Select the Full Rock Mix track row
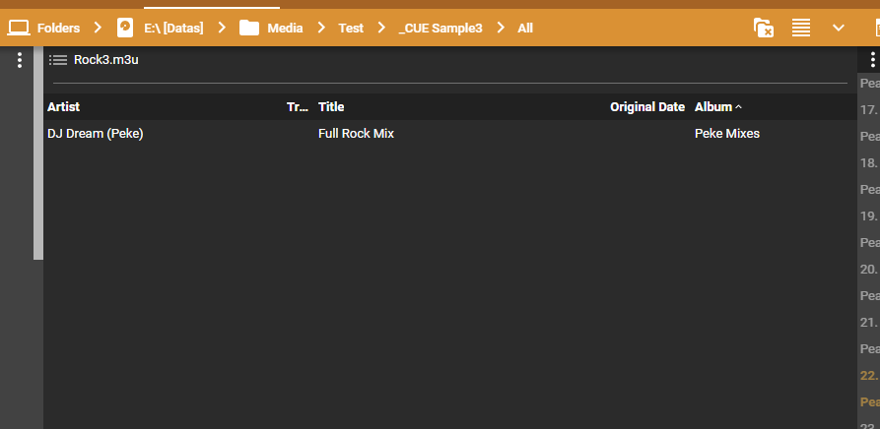Screen dimensions: 880x429 (356, 133)
